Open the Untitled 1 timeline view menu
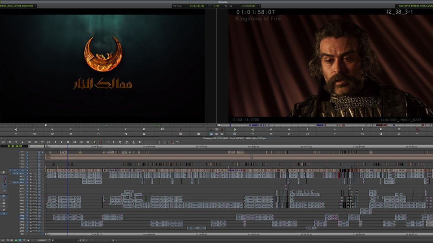Image resolution: width=433 pixels, height=243 pixels. 43,240
